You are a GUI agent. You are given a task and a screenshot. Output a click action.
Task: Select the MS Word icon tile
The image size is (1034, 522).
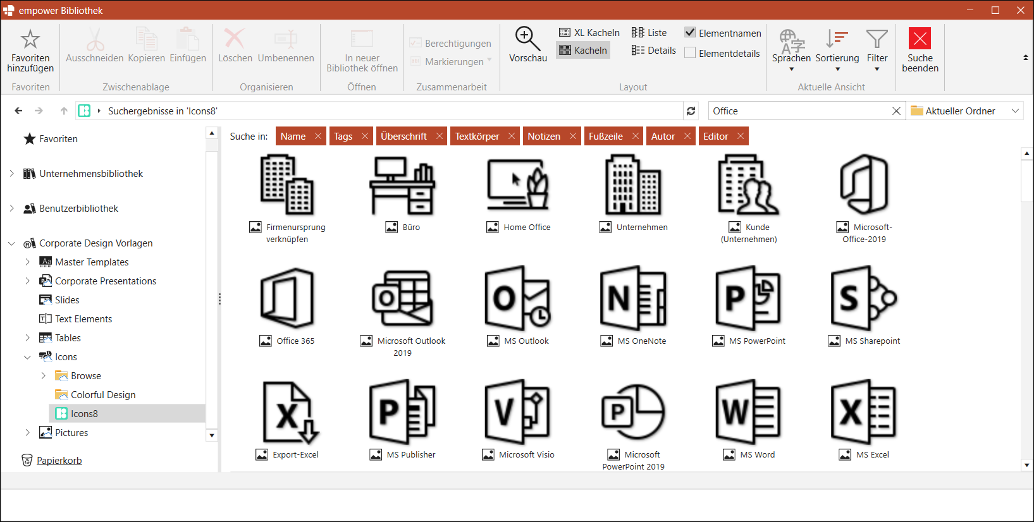749,420
